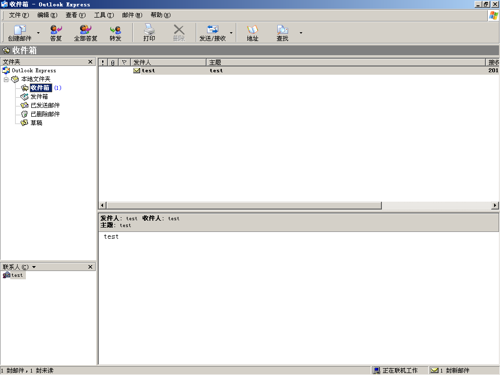
Task: Collapse the 本地文件夹 tree node
Action: coord(6,80)
